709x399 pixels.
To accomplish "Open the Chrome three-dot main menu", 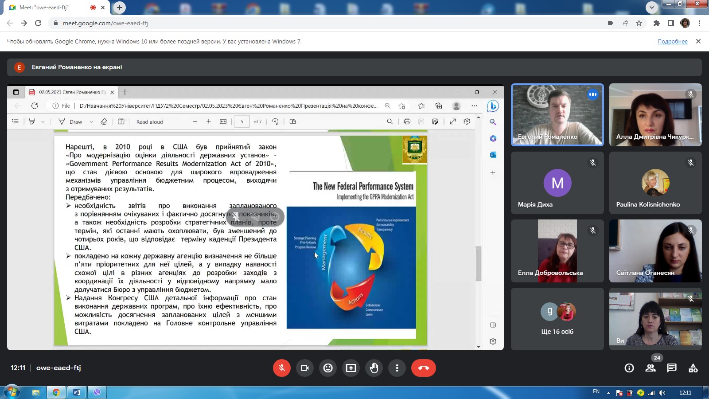I will click(x=700, y=23).
